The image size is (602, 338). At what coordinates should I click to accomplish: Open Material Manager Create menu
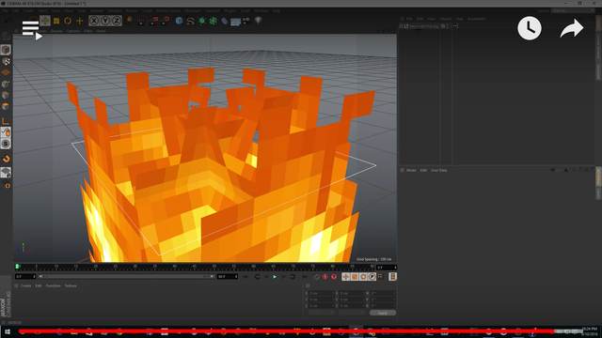pyautogui.click(x=25, y=285)
